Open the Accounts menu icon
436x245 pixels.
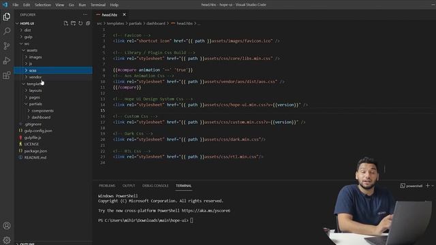[7, 225]
